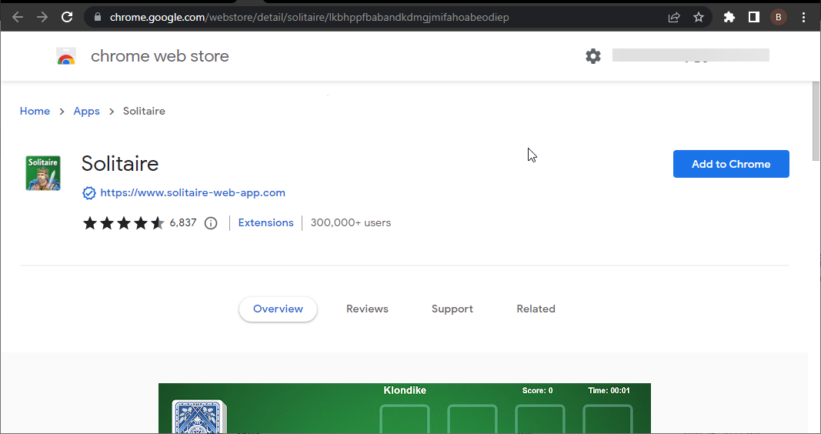The image size is (821, 434).
Task: Open the Related tab
Action: pos(536,309)
